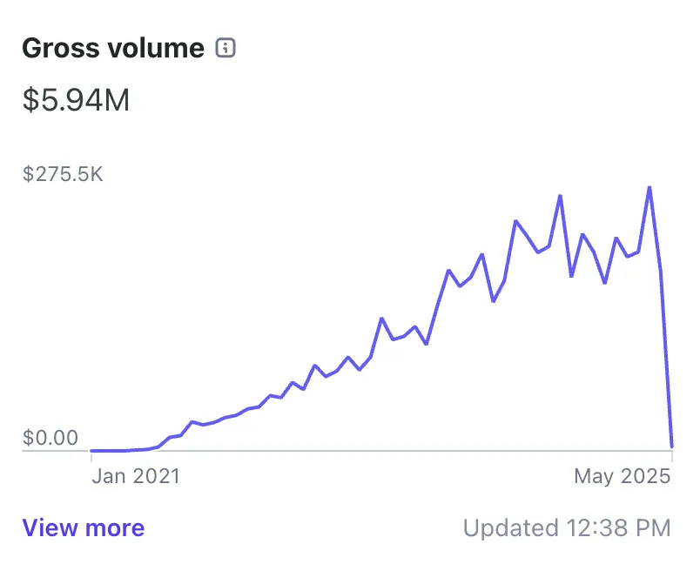Image resolution: width=700 pixels, height=571 pixels.
Task: Select the last dip before the highest peak
Action: click(x=628, y=257)
